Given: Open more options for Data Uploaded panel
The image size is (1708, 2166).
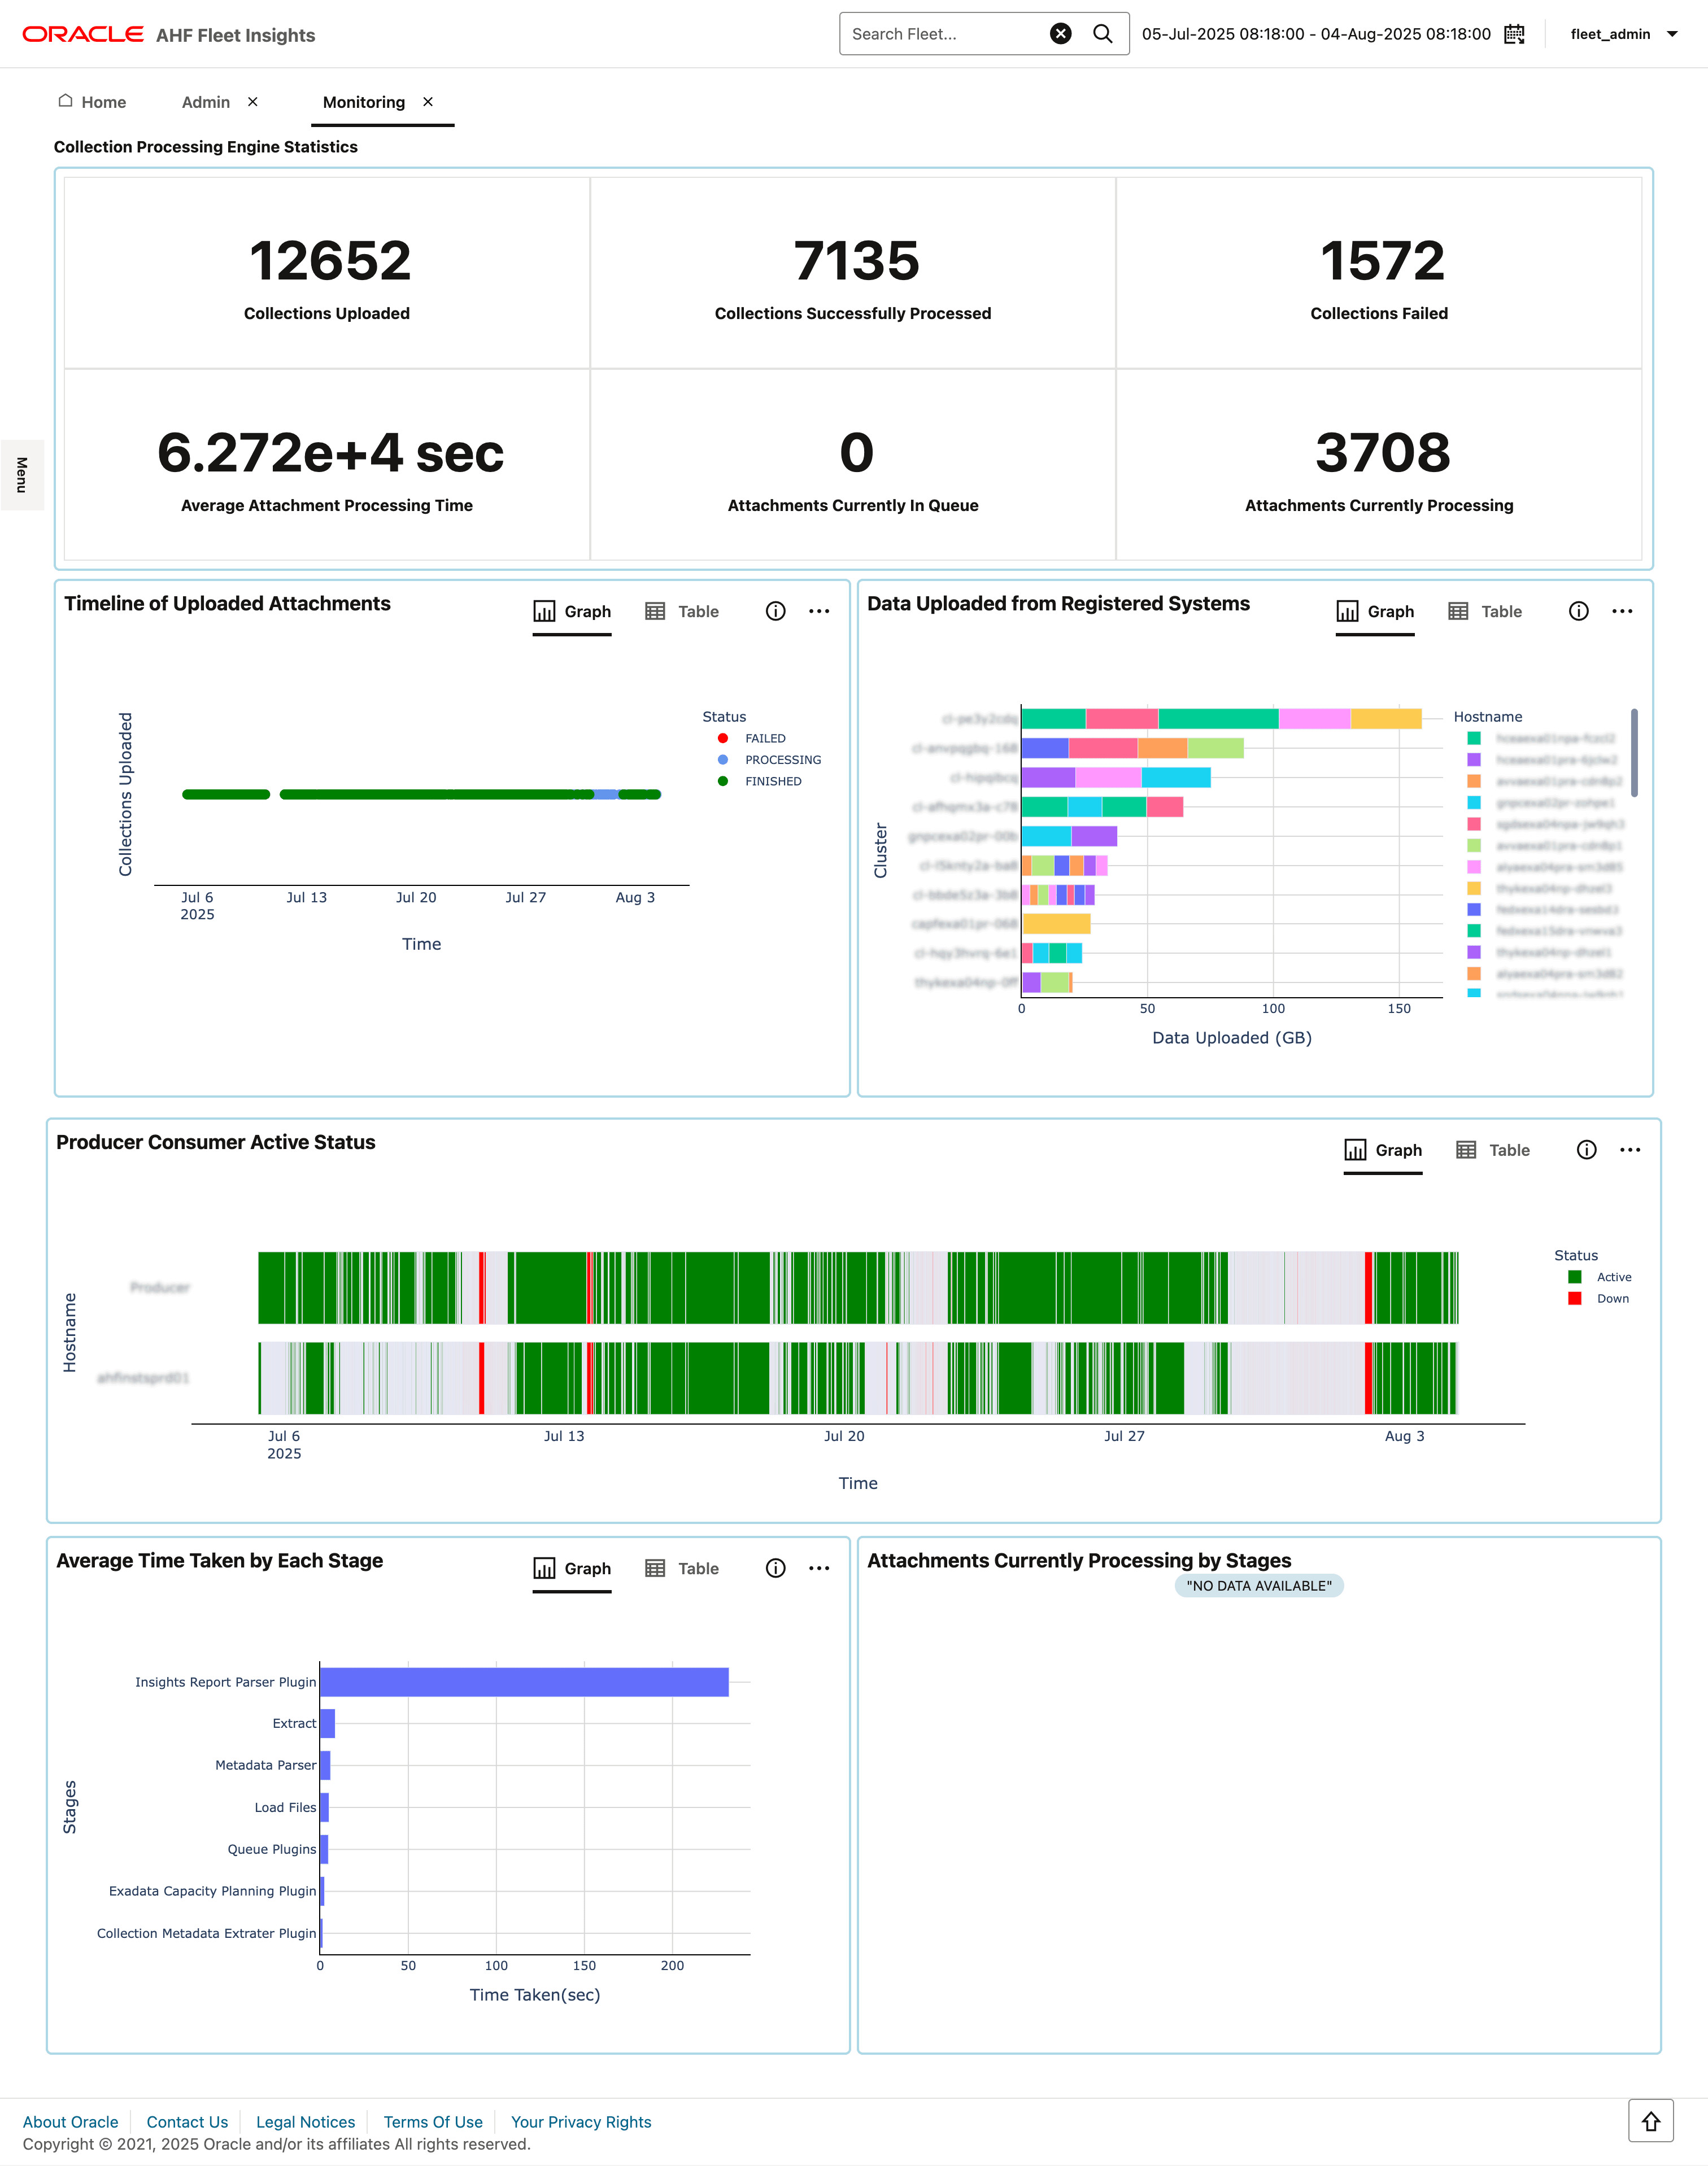Looking at the screenshot, I should [x=1622, y=611].
